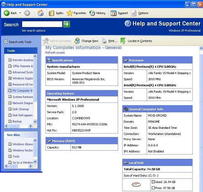Click Memory (RAM) header icon
This screenshot has height=192, width=203.
point(49,141)
